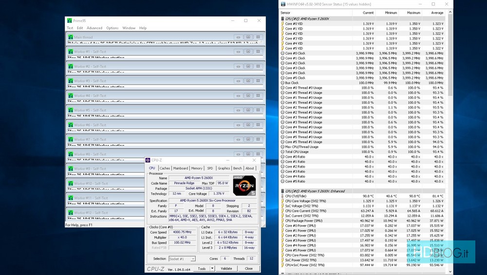Click the Maximum column header in HWiNFO64
The image size is (487, 275).
click(x=413, y=13)
